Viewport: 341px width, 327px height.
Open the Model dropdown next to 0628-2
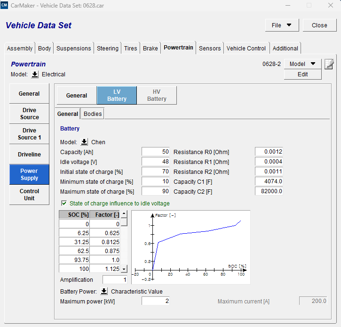point(302,64)
